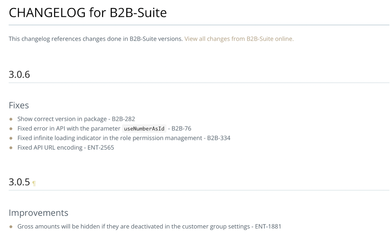392x239 pixels.
Task: Click bullet icon beside 'Show correct version'
Action: (x=11, y=119)
